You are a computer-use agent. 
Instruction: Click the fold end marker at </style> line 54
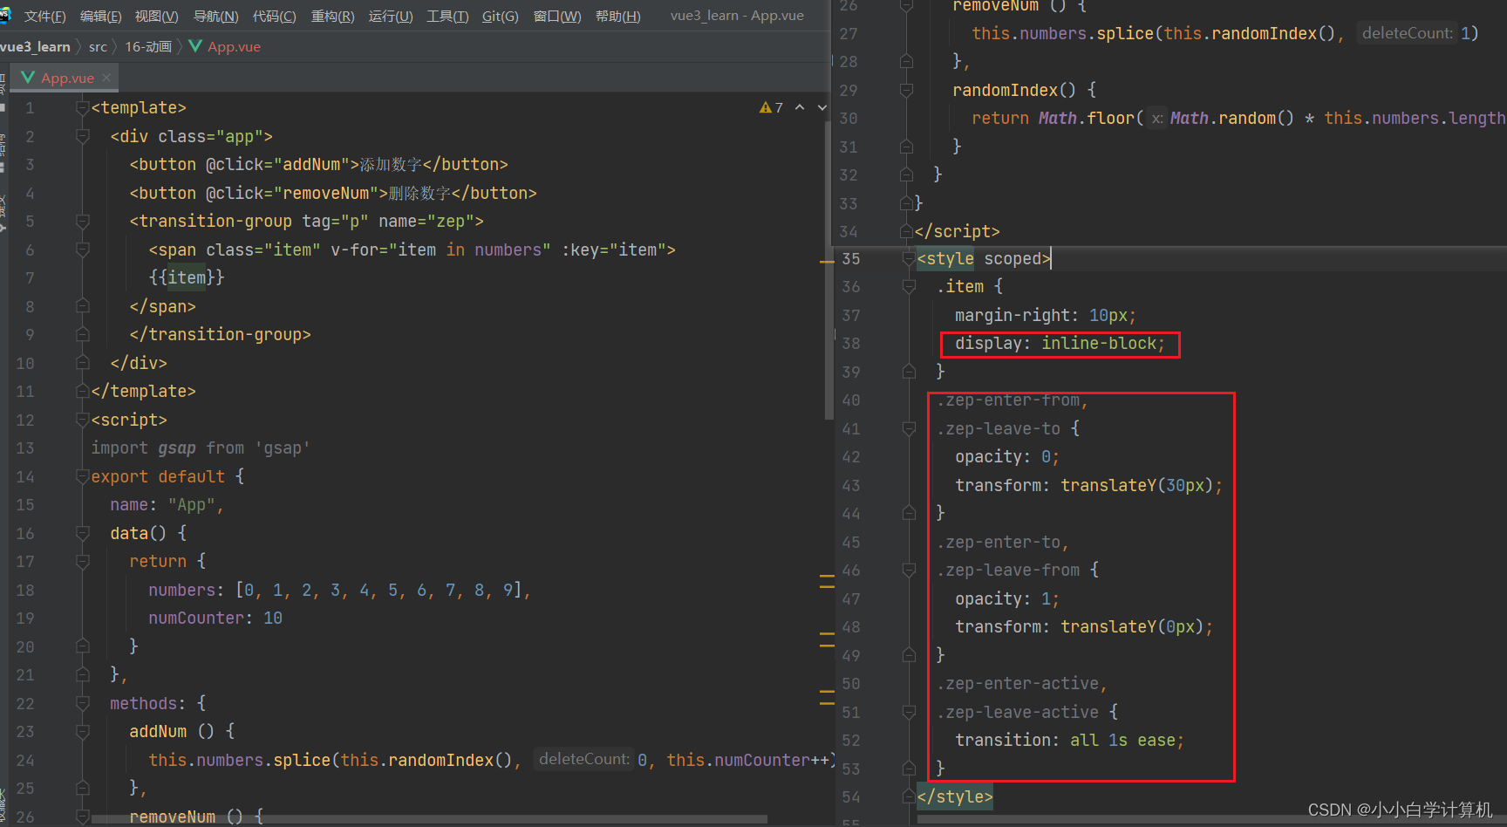pos(907,796)
